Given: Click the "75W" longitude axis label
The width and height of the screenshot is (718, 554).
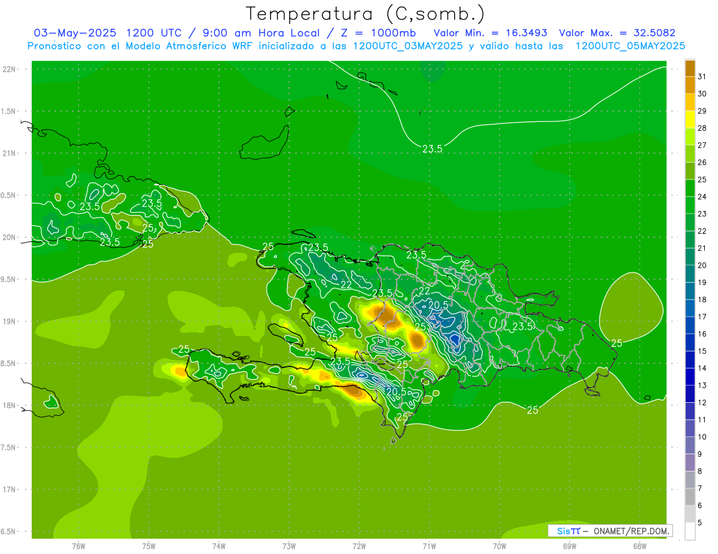Looking at the screenshot, I should point(149,546).
